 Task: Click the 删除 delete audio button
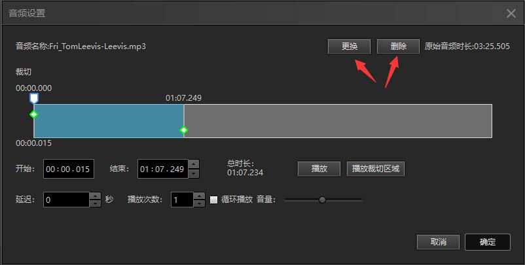coord(398,46)
